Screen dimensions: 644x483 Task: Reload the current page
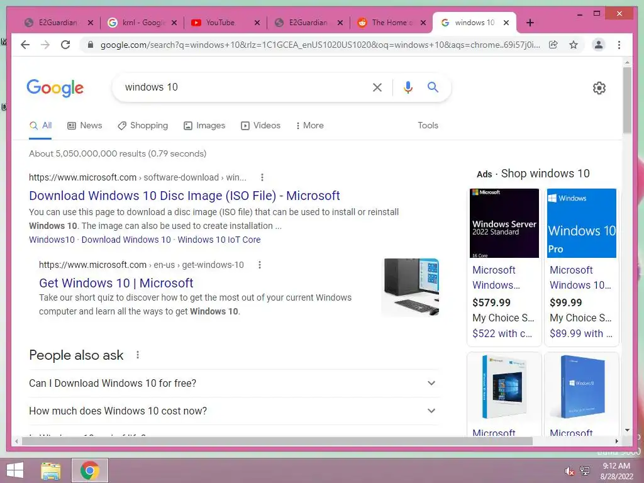[65, 45]
